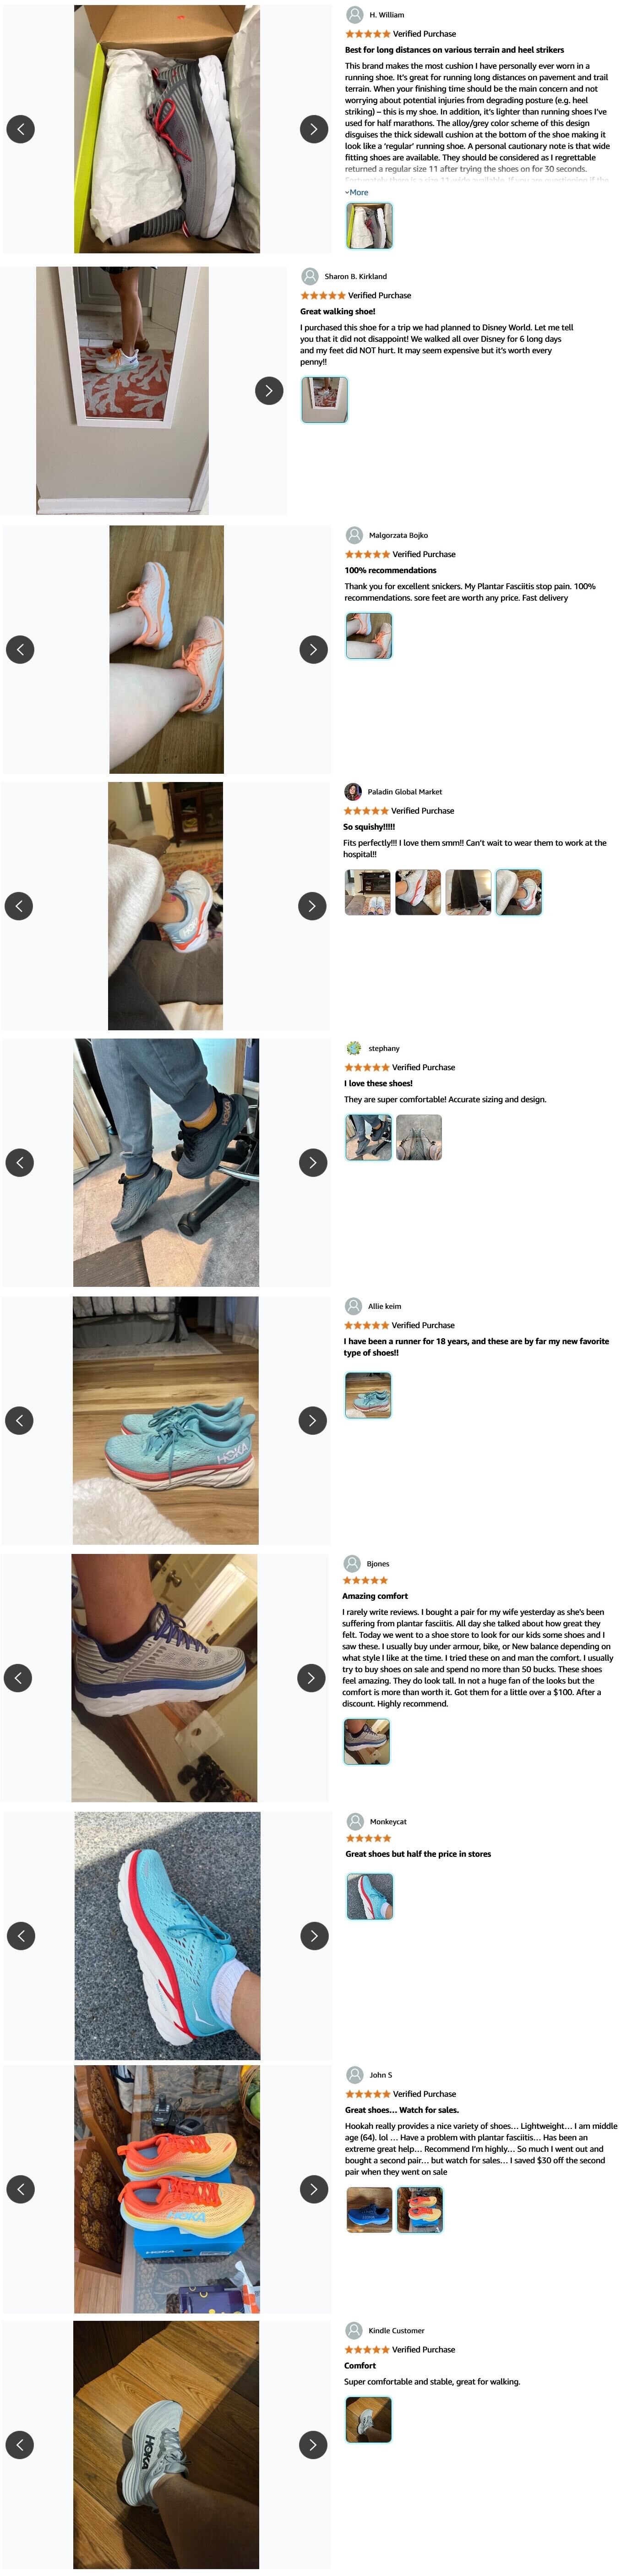The height and width of the screenshot is (2576, 632).
Task: Select third thumbnail in Paladin Global Market's review
Action: pos(468,892)
